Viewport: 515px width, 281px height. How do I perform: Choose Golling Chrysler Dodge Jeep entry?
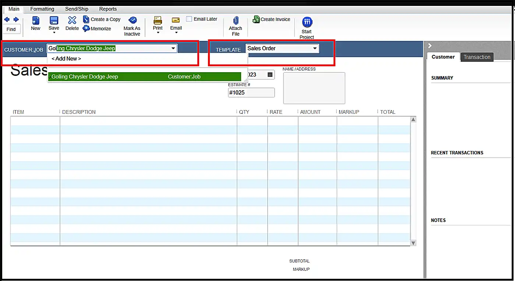point(145,77)
